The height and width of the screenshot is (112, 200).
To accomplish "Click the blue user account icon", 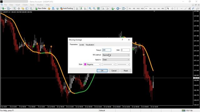I will tap(53, 8).
